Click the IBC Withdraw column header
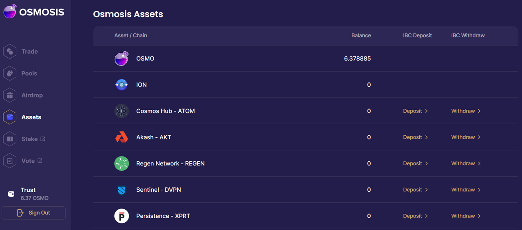The height and width of the screenshot is (230, 522). (468, 35)
